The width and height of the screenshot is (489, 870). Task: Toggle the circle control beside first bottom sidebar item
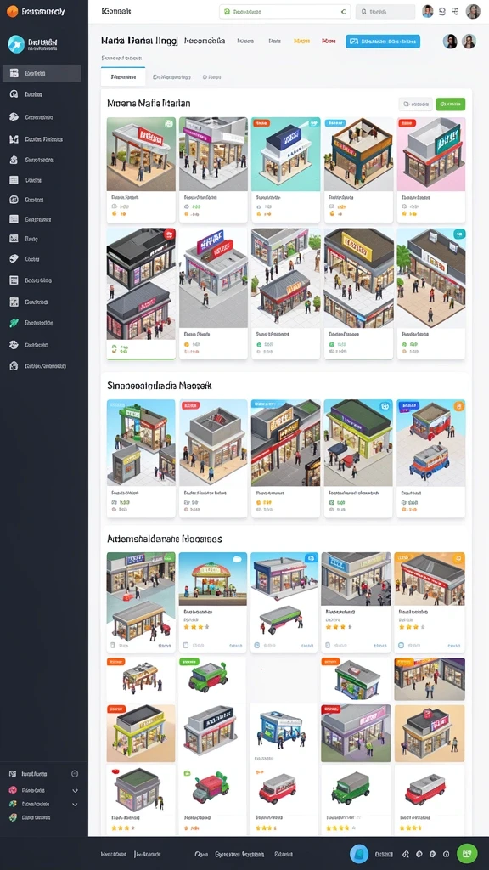(x=75, y=773)
